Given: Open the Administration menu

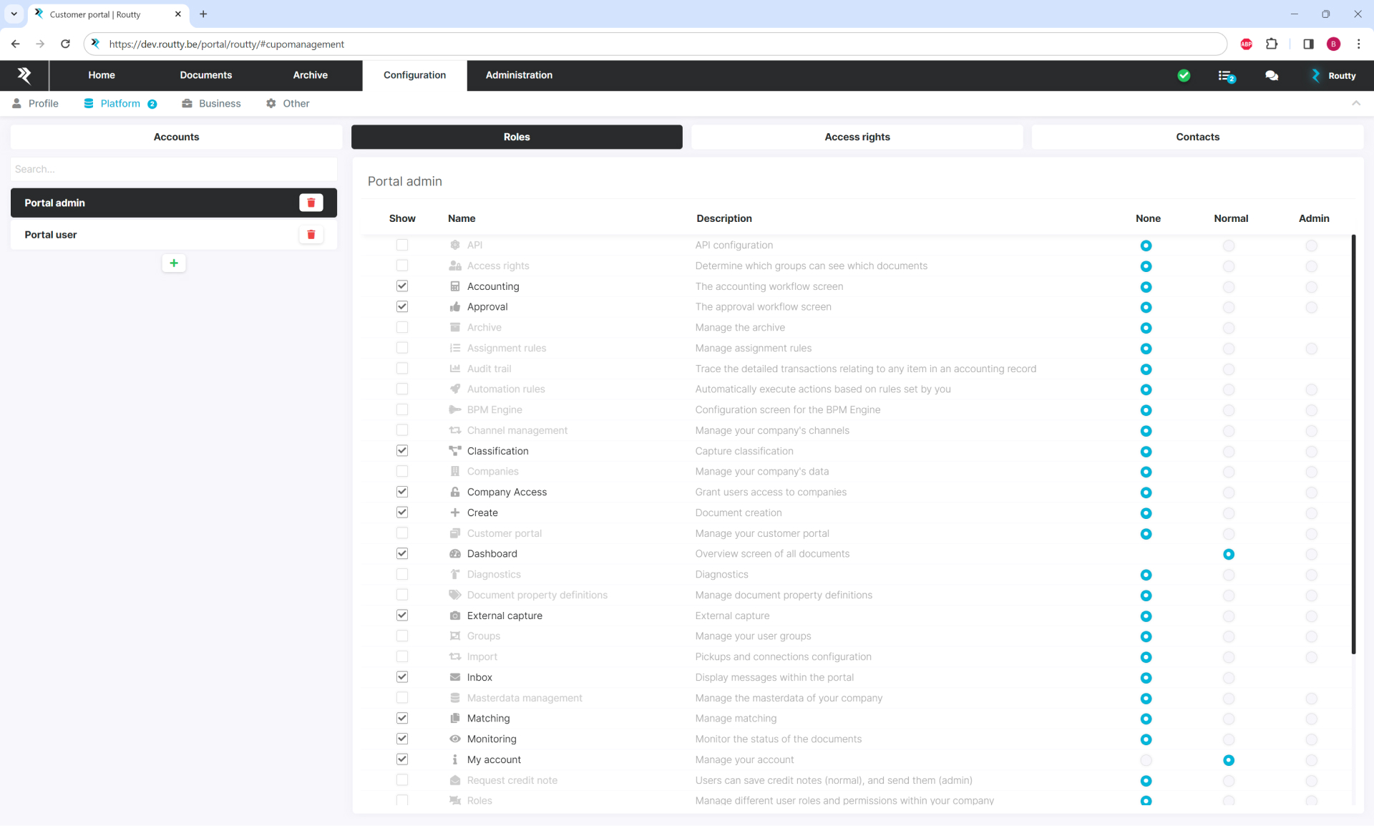Looking at the screenshot, I should (519, 75).
